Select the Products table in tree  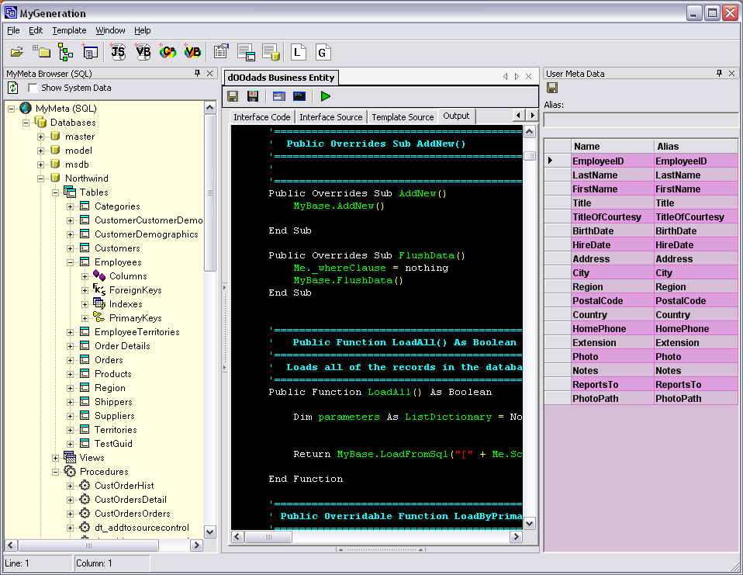coord(112,374)
